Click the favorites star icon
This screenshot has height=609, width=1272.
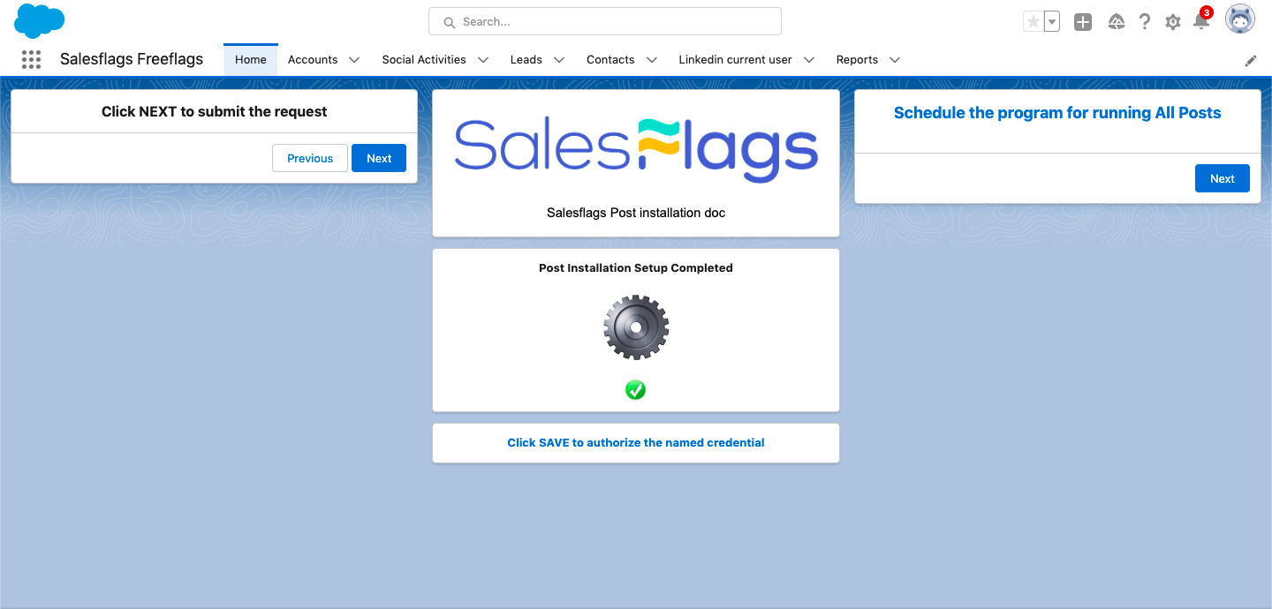coord(1033,22)
